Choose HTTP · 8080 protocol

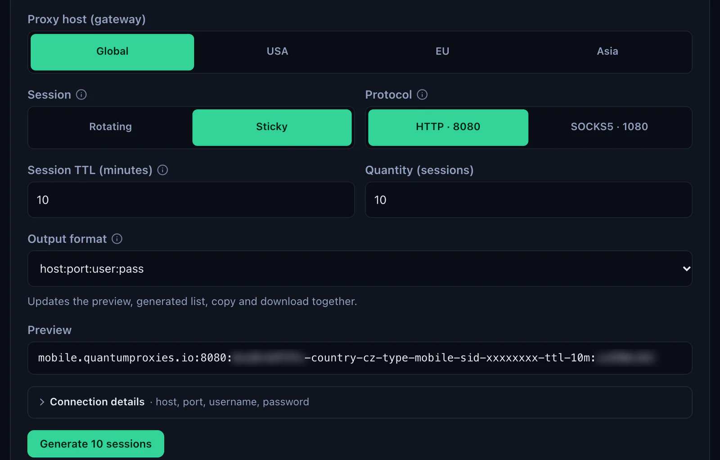pos(448,127)
